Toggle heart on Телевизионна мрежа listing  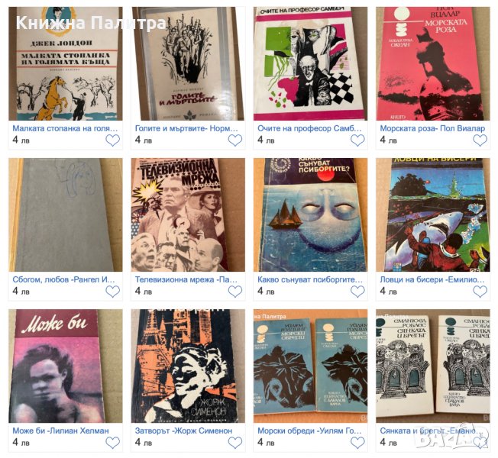(235, 292)
